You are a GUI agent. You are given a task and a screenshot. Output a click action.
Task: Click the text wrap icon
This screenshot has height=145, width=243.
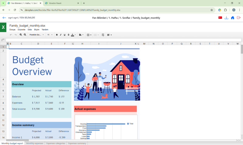(103, 35)
